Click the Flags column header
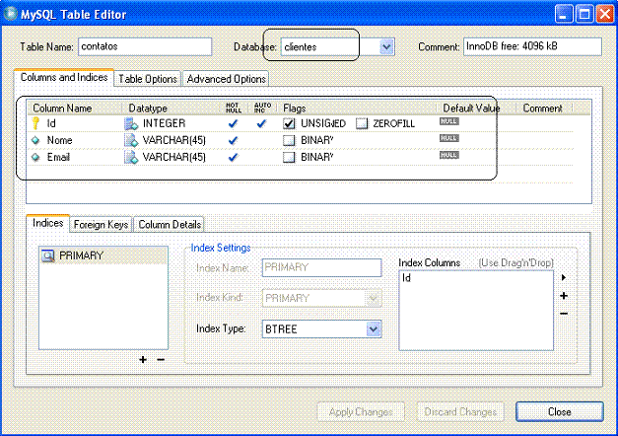This screenshot has height=436, width=618. coord(295,109)
